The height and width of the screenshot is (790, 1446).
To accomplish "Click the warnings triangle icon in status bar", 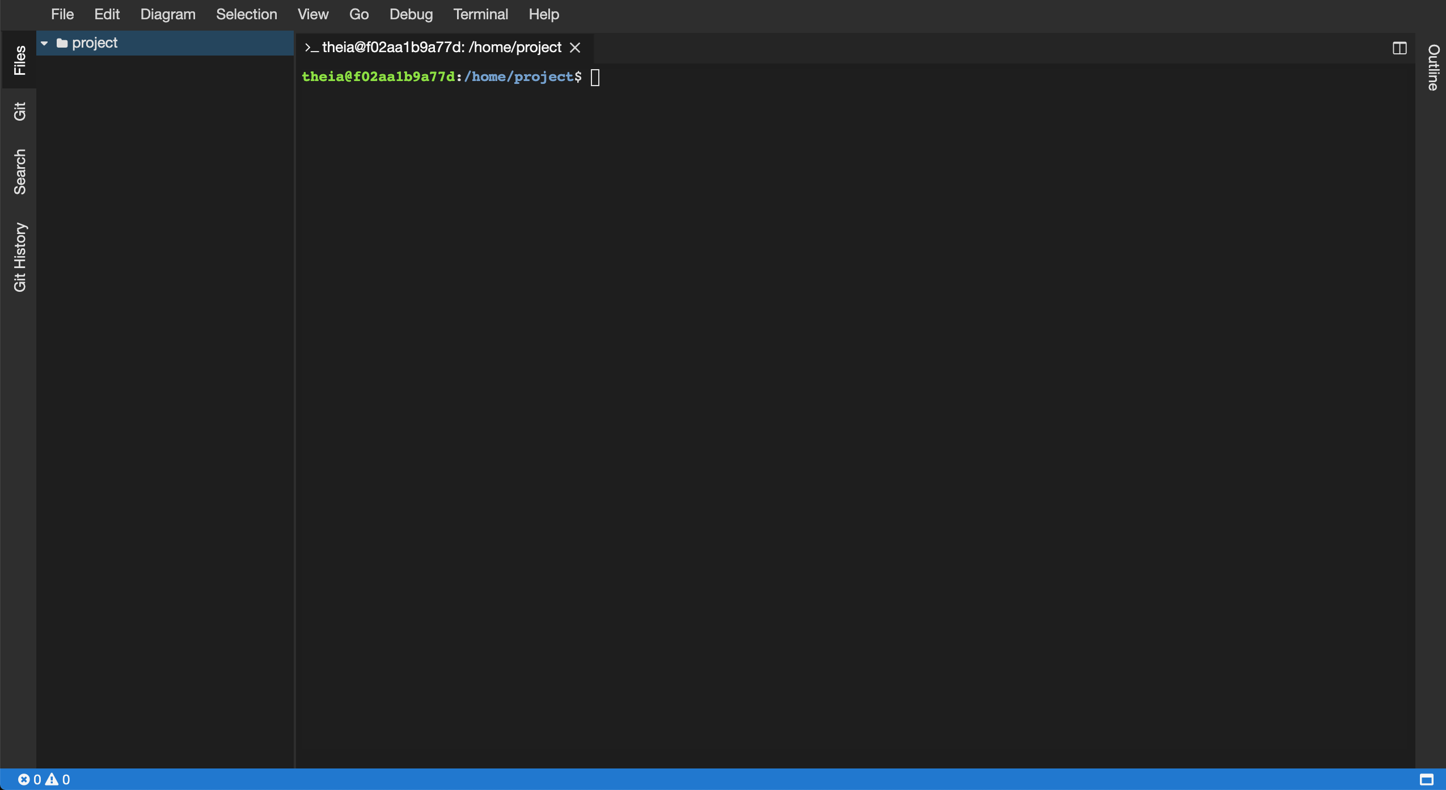I will click(x=52, y=779).
